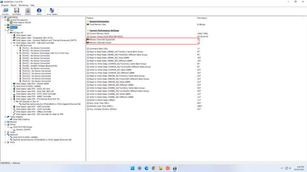Expand [Port3] Terminus Technology hub node
The width and height of the screenshot is (307, 172).
pyautogui.click(x=17, y=53)
